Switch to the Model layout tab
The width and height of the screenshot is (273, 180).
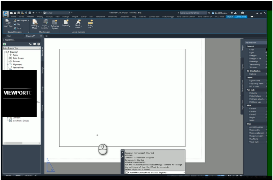[9, 176]
